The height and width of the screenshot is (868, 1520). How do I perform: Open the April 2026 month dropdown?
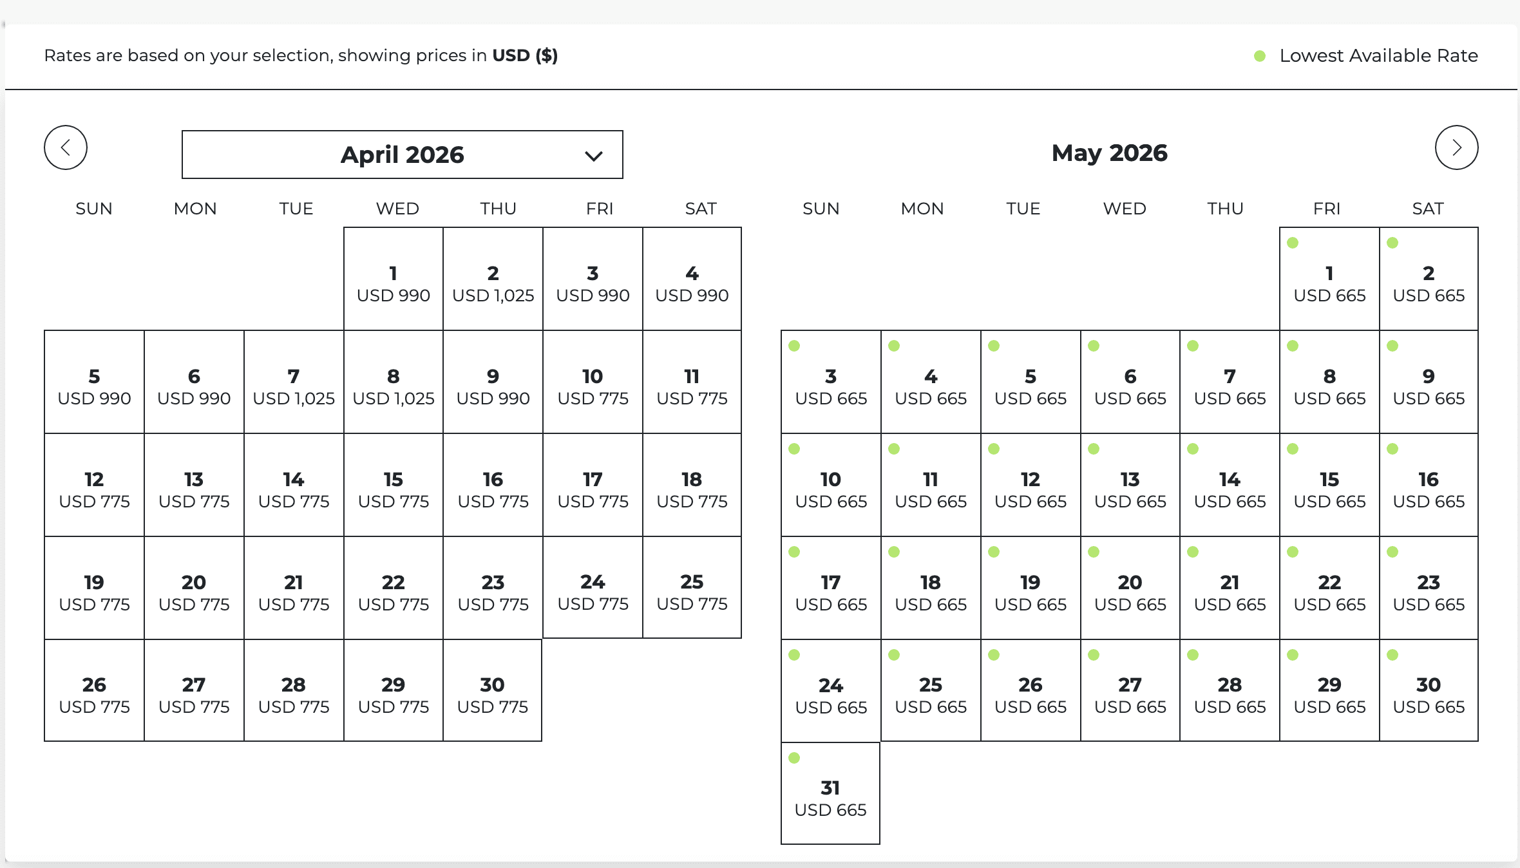point(402,155)
